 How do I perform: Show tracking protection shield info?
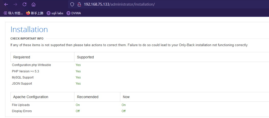click(x=72, y=4)
